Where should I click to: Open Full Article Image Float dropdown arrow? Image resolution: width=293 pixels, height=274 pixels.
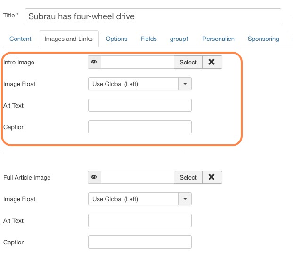(x=185, y=199)
